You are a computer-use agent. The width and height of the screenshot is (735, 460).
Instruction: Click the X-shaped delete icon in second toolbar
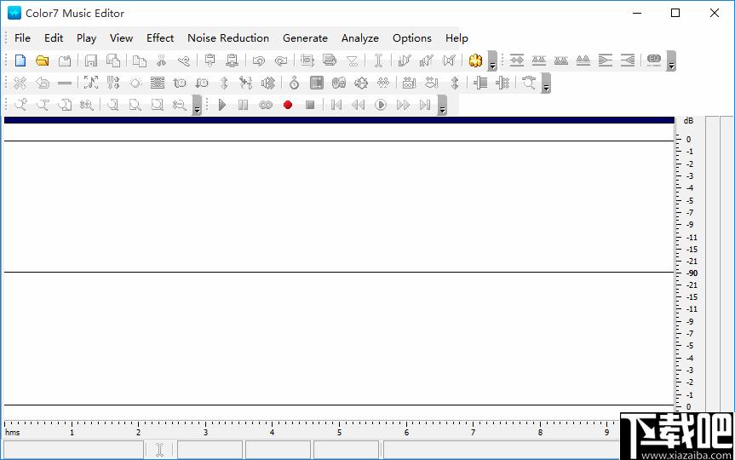(x=20, y=83)
